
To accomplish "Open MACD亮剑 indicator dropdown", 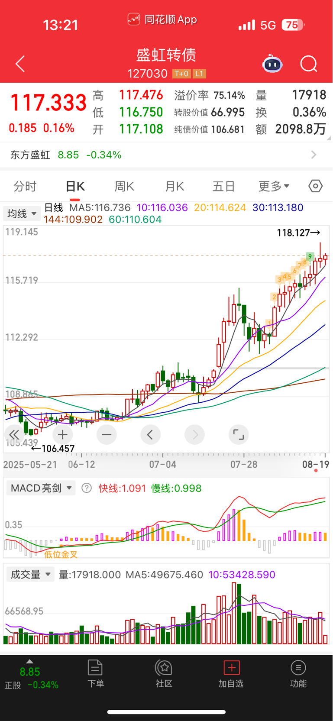I will tap(41, 488).
